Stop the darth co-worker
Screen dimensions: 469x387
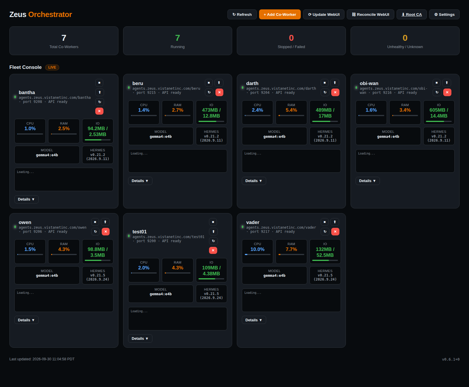click(324, 83)
